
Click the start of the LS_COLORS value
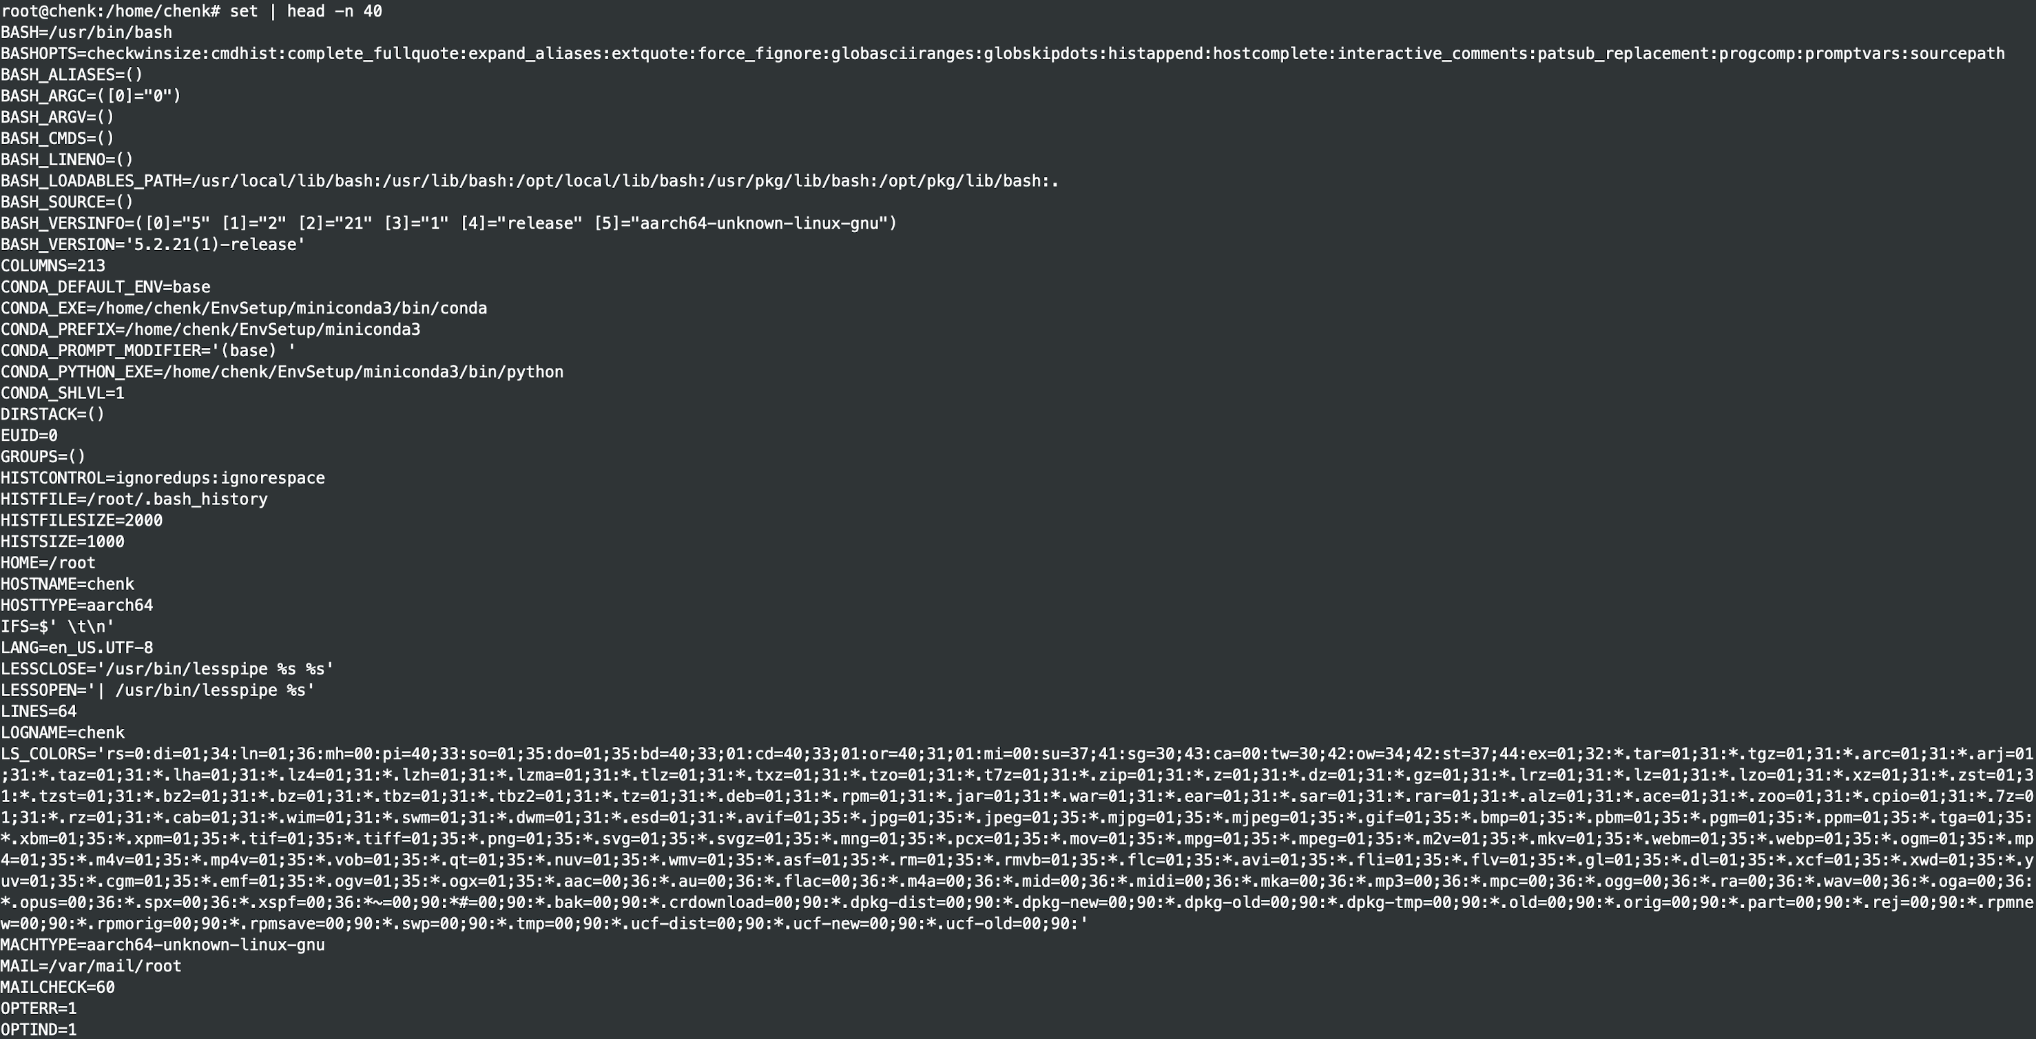(111, 754)
